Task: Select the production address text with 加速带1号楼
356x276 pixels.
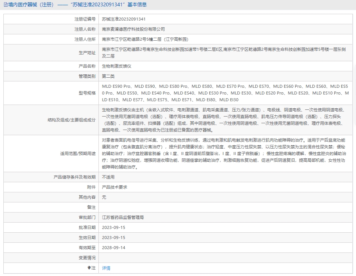Action: point(224,53)
